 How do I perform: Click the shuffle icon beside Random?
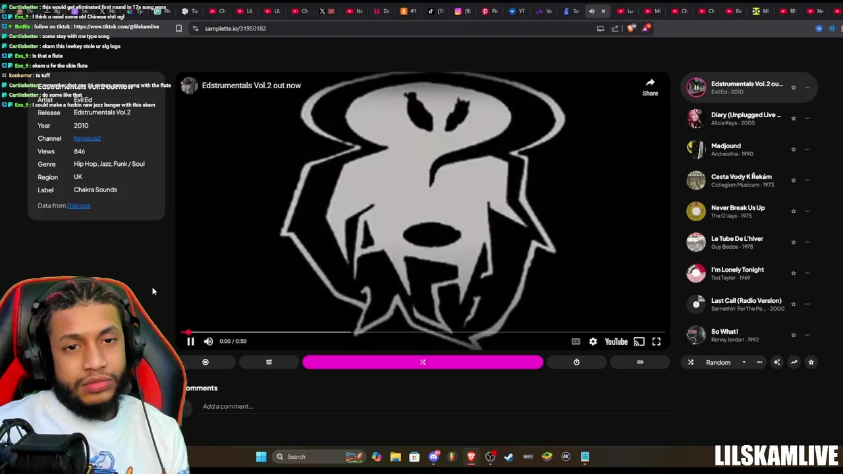[x=691, y=362]
